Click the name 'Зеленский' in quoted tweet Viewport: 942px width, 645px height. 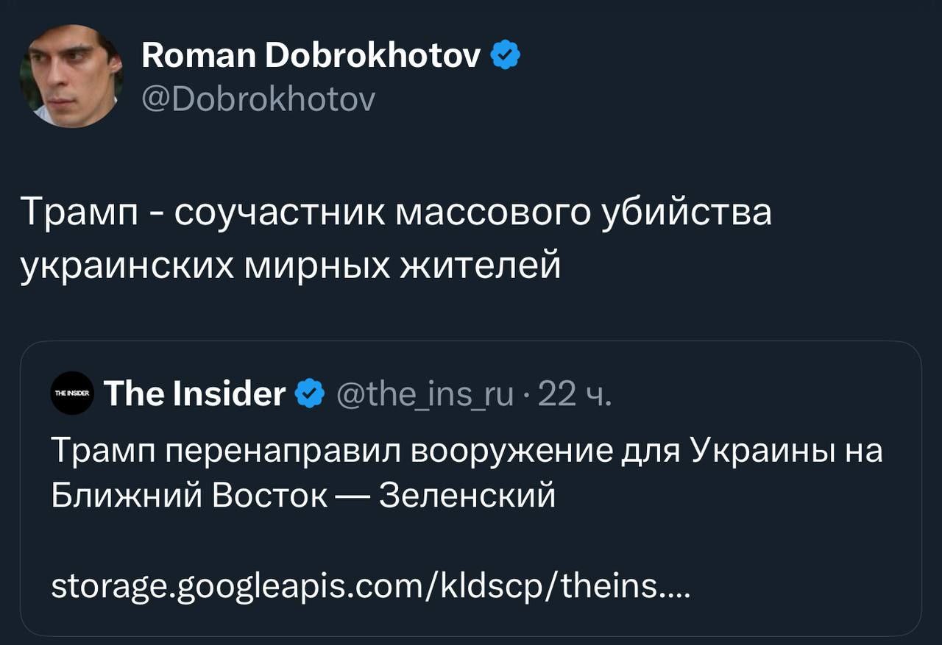467,496
